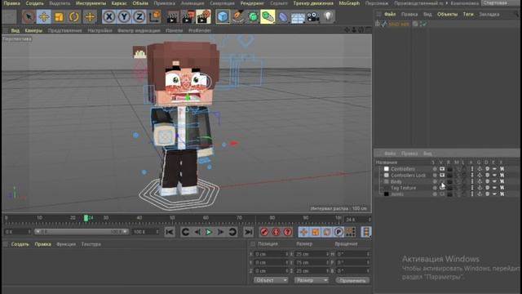Screen dimensions: 522x294
Task: Open the MoGraph menu
Action: tap(349, 3)
